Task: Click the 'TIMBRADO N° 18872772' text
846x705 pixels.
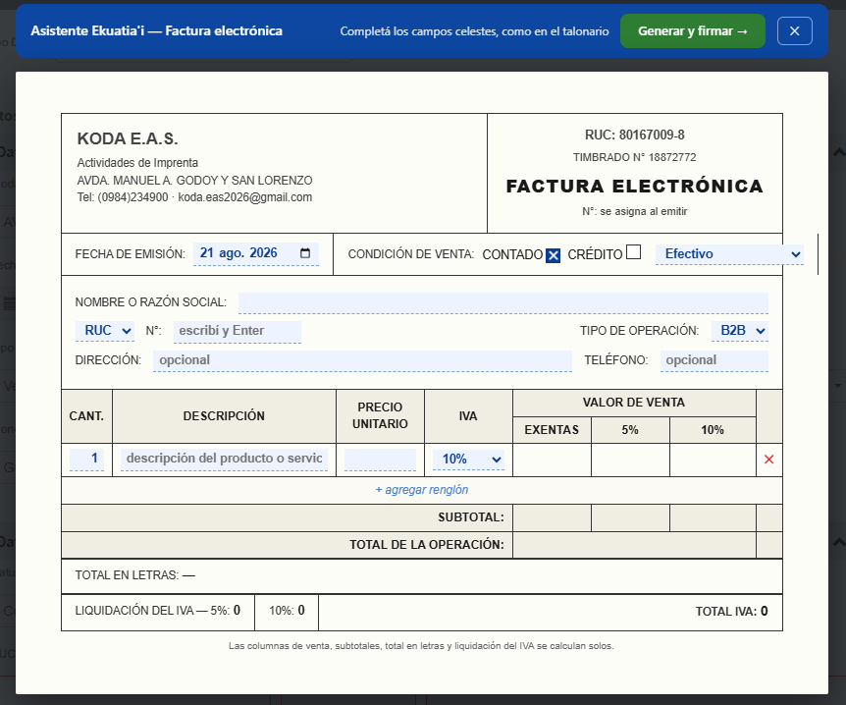Action: pos(634,157)
